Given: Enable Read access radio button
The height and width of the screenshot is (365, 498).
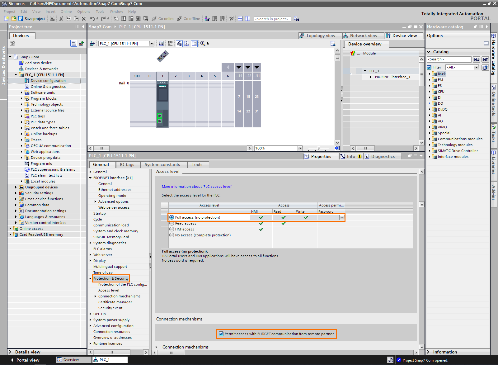Looking at the screenshot, I should (x=171, y=223).
